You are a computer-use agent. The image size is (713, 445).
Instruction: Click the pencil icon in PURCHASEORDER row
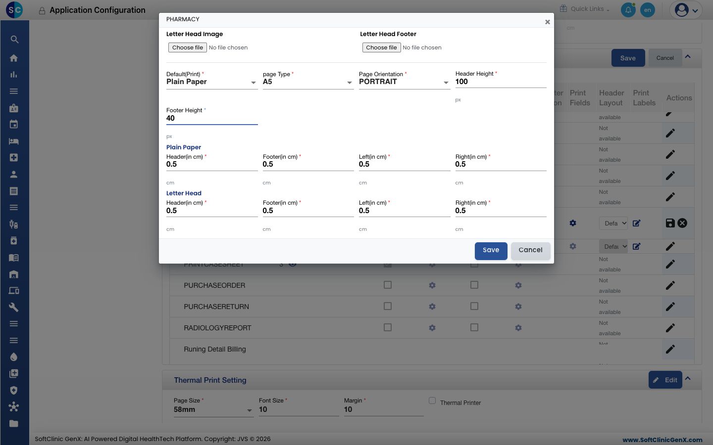pyautogui.click(x=670, y=285)
